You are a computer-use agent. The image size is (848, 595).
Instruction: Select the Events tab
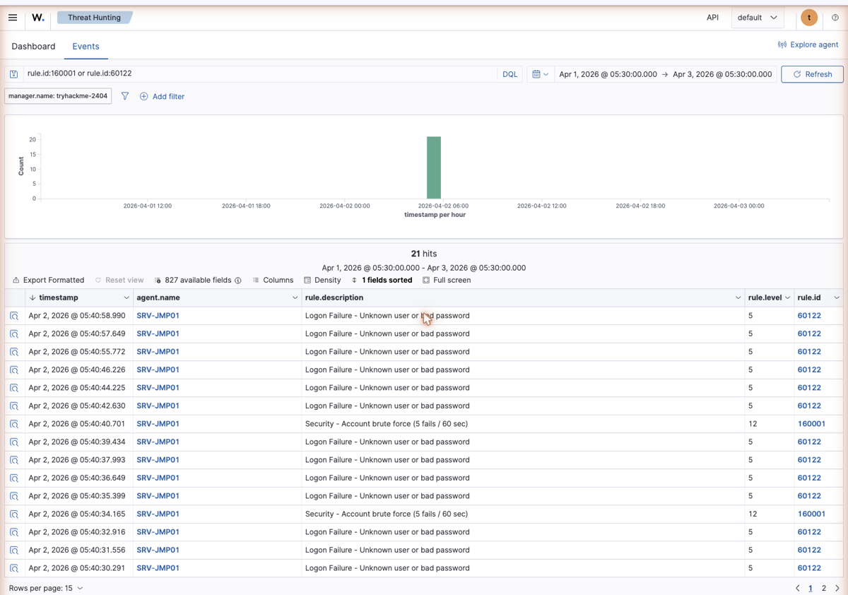[86, 47]
